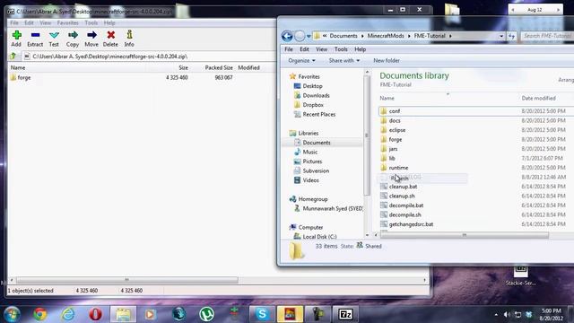Click the Search FME-Tutorial field
574x323 pixels.
(547, 36)
